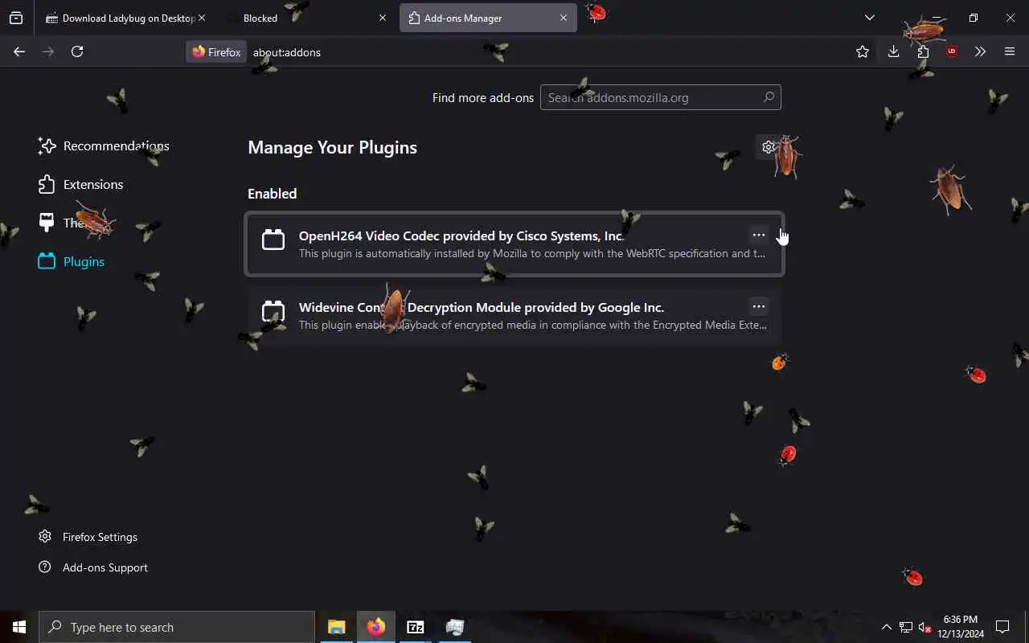Open more options for Widevine plugin

[x=758, y=306]
